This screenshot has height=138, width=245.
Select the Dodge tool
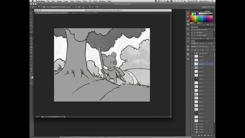click(32, 53)
